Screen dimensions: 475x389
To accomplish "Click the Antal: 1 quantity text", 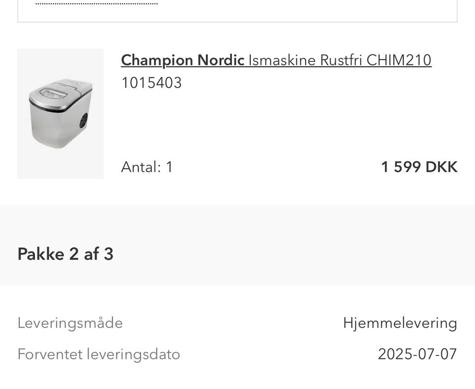I will [147, 167].
